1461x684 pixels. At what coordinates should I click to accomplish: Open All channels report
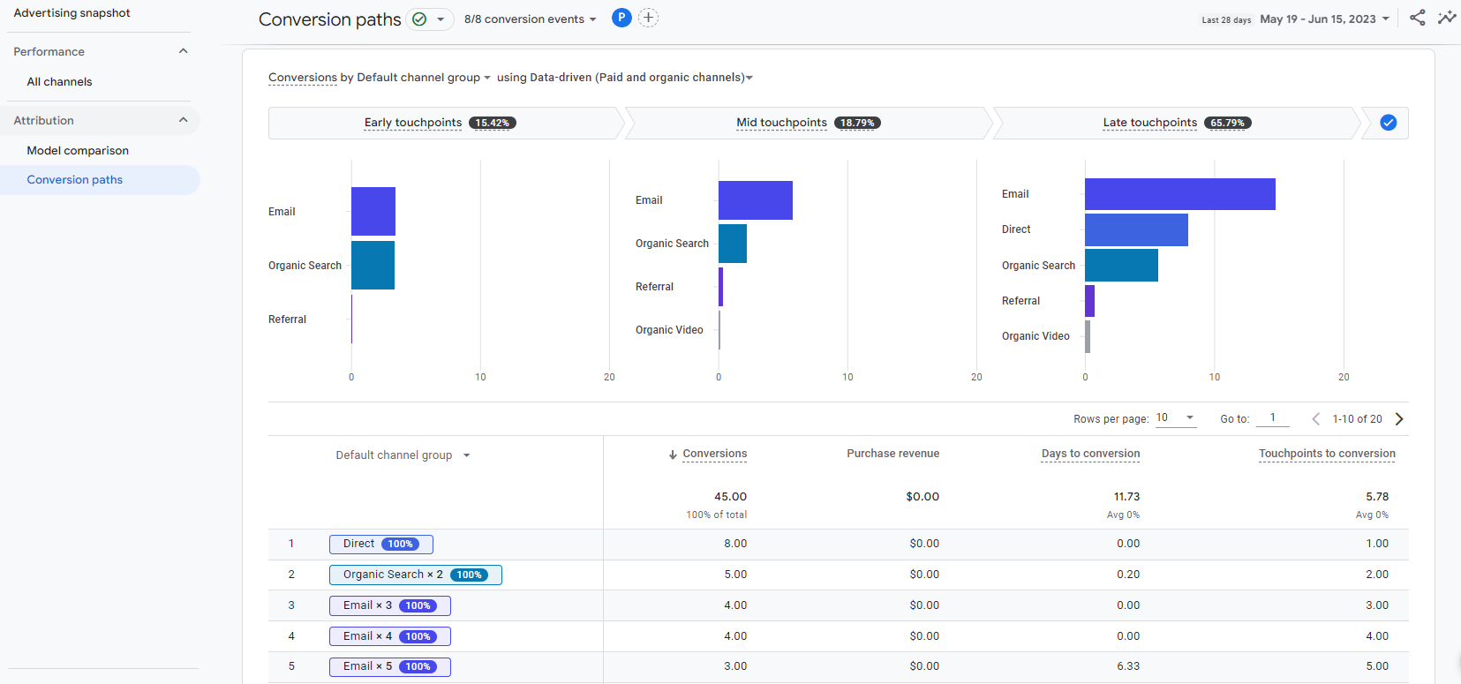click(x=59, y=82)
